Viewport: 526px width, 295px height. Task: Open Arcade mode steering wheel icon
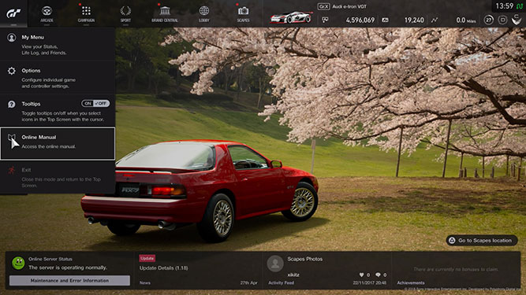pos(47,11)
